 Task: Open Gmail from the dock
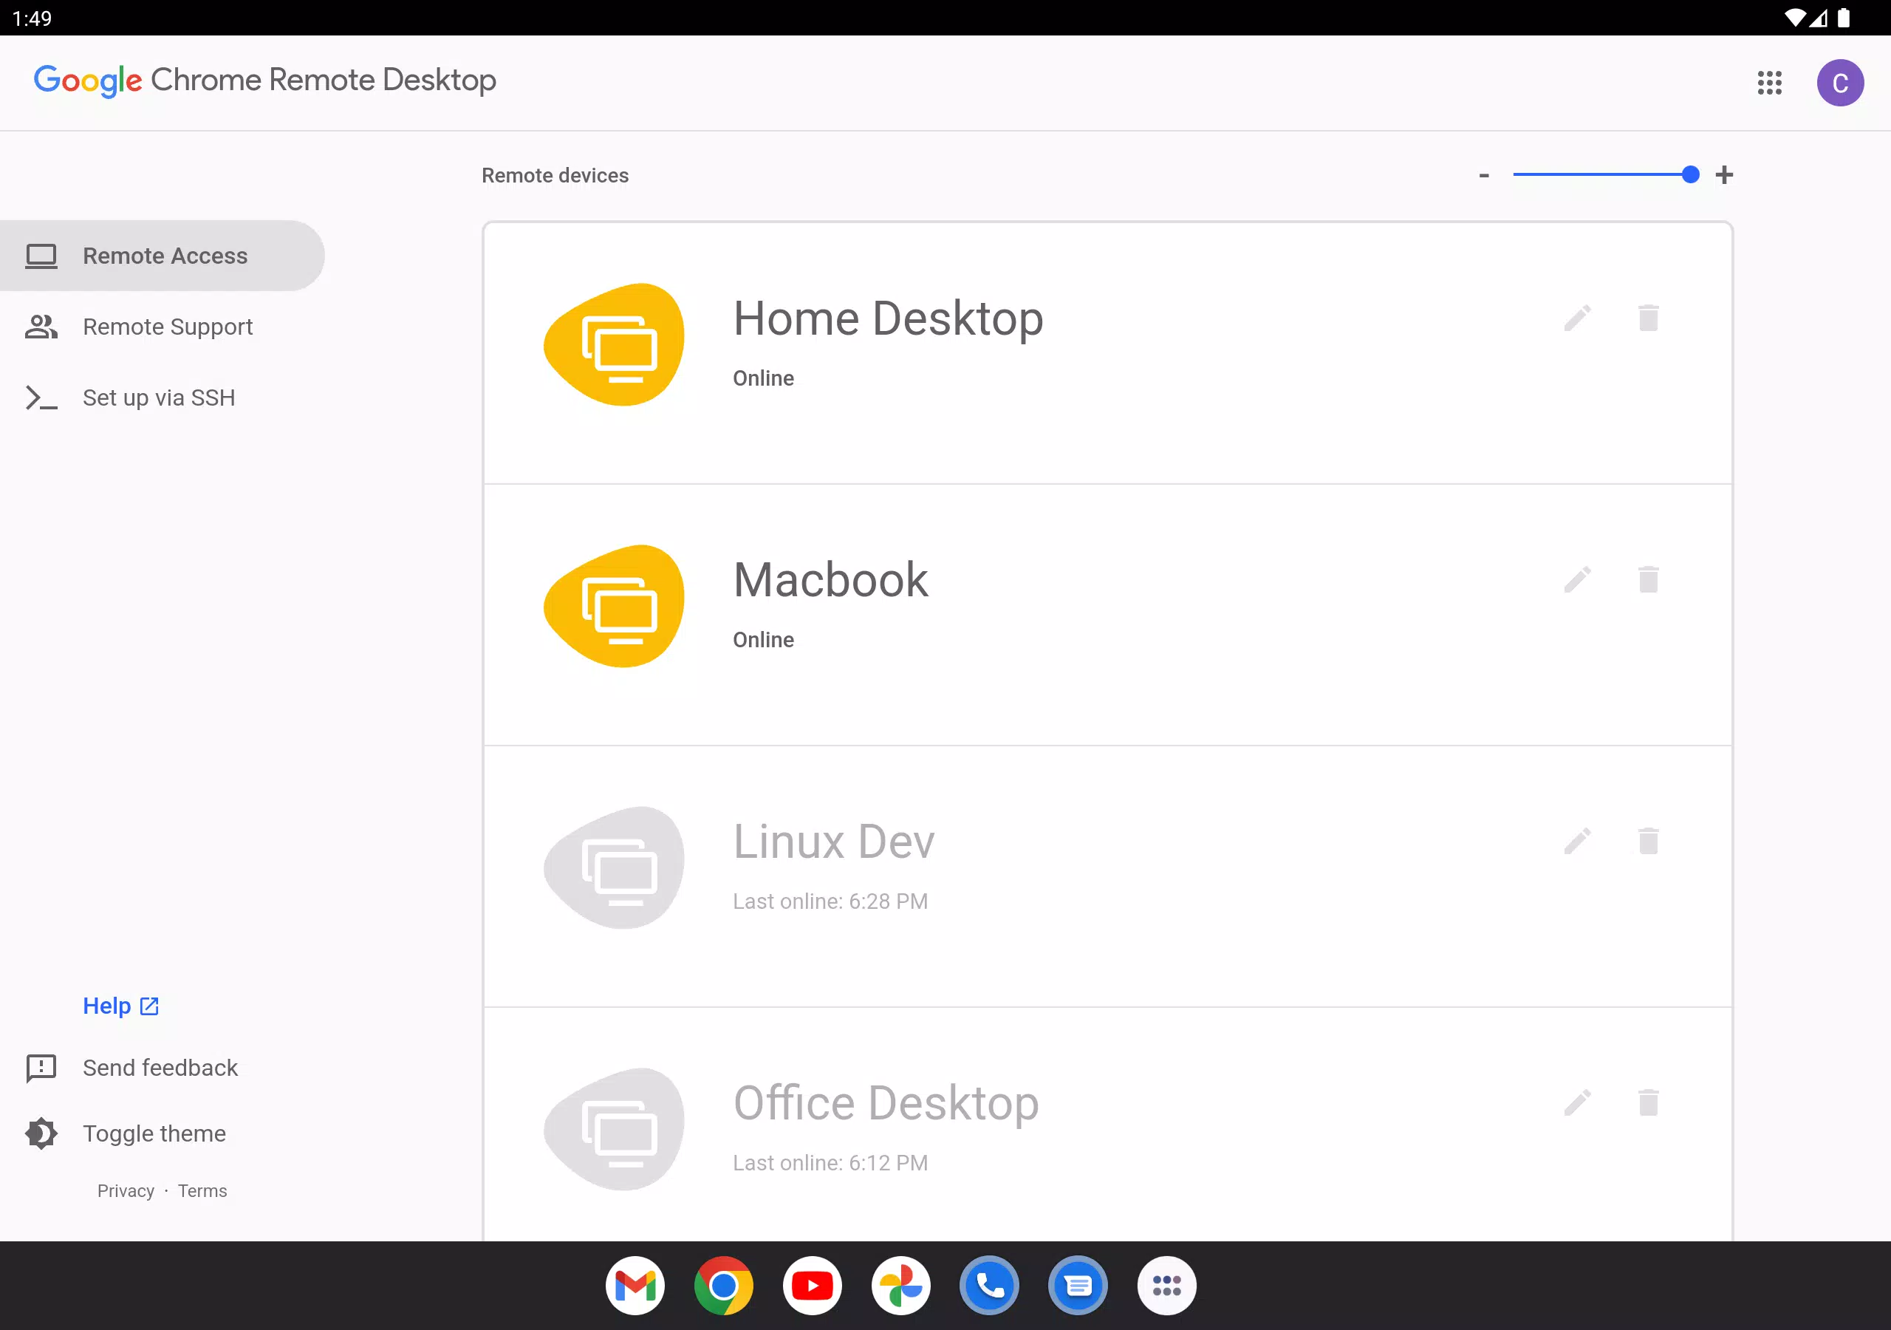coord(635,1286)
